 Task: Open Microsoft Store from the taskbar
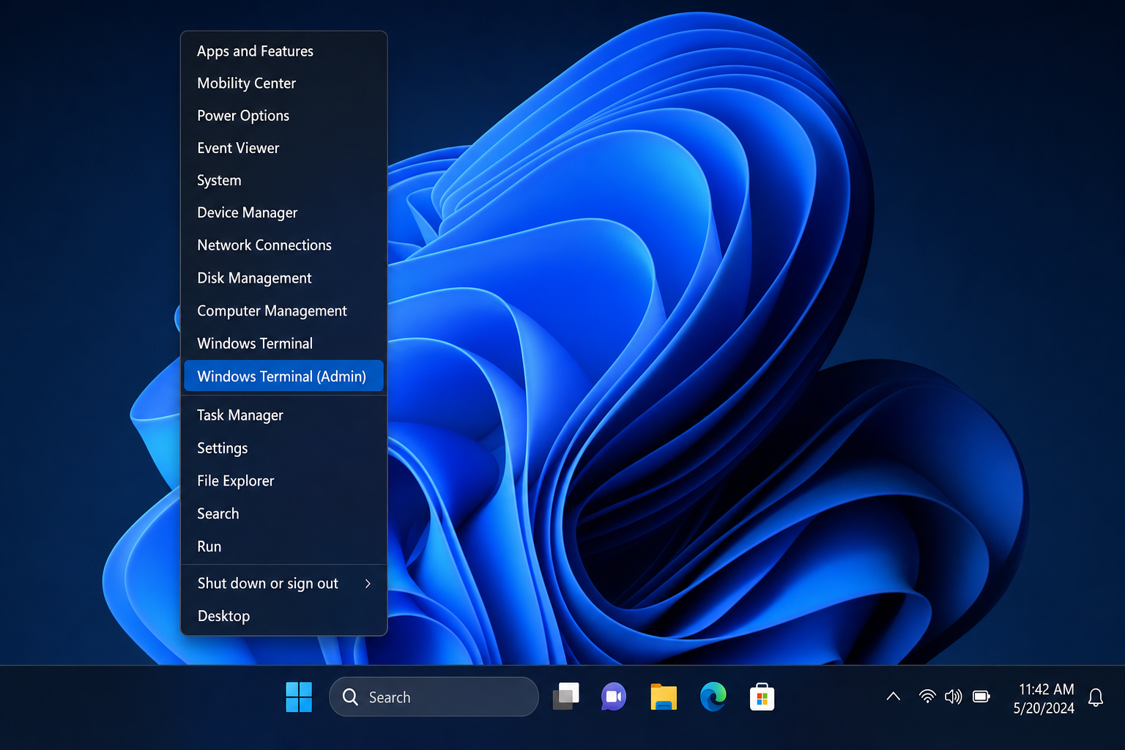[762, 697]
